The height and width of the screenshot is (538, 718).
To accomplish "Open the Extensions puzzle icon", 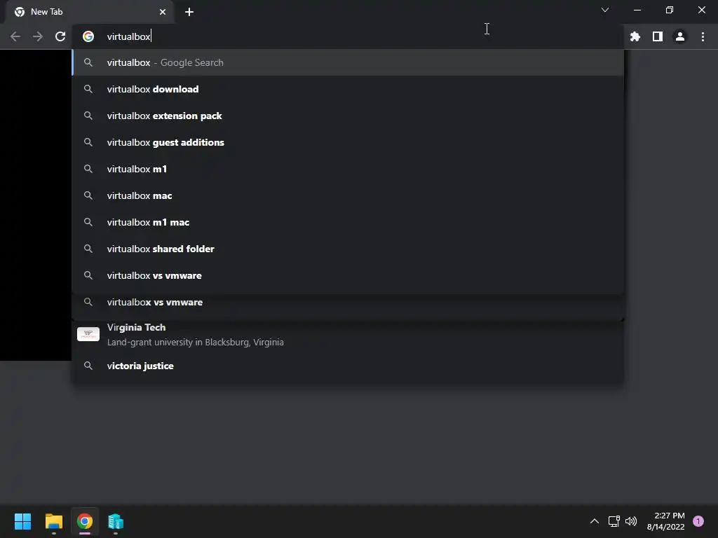I will click(x=635, y=36).
